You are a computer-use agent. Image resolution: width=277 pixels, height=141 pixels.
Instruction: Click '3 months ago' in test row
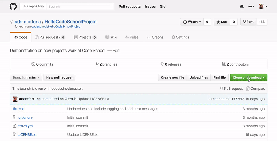pyautogui.click(x=254, y=109)
